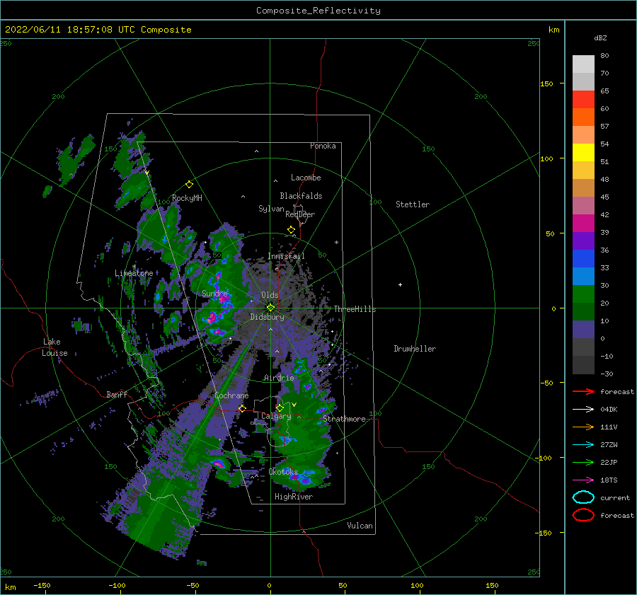Click the Drumheller city label
This screenshot has width=637, height=595.
point(414,349)
